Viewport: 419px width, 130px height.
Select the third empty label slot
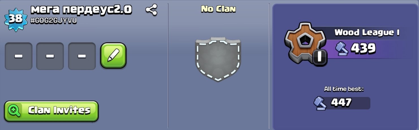[x=82, y=56]
